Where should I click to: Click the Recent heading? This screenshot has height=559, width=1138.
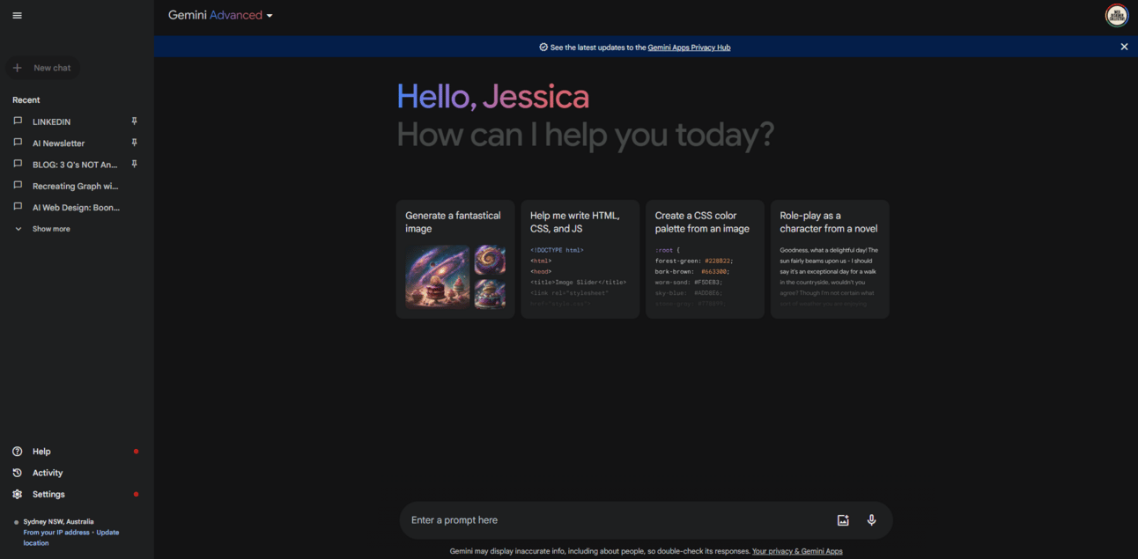coord(26,100)
